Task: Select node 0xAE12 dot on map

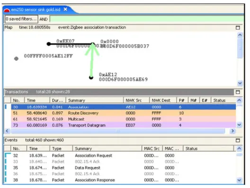Action: click(x=91, y=78)
